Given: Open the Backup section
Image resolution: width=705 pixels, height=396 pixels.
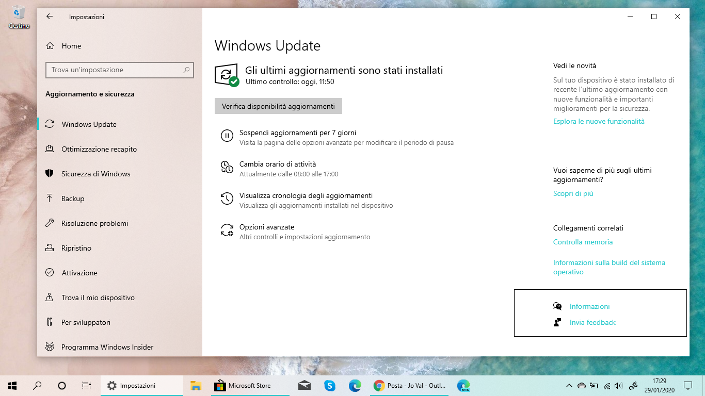Looking at the screenshot, I should [x=73, y=199].
